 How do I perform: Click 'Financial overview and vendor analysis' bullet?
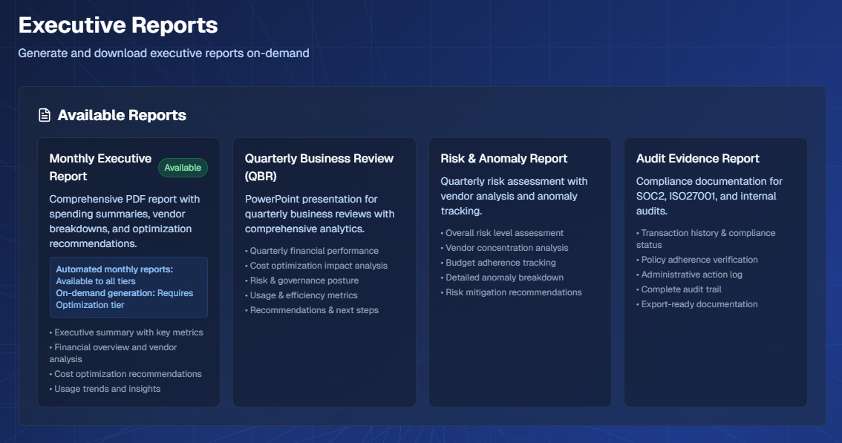113,352
